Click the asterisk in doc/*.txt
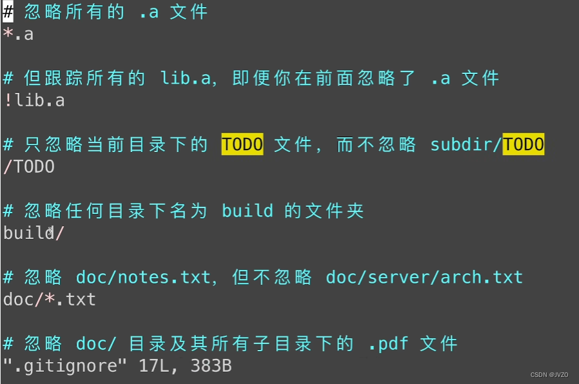Image resolution: width=579 pixels, height=384 pixels. (50, 298)
